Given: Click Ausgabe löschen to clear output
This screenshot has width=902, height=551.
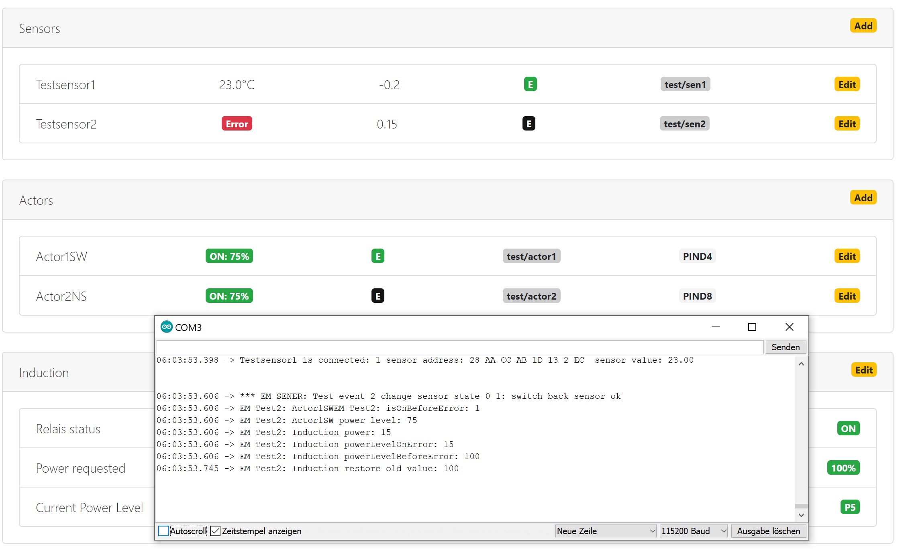Looking at the screenshot, I should coord(768,531).
